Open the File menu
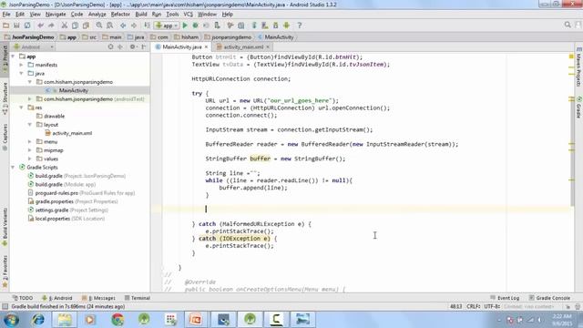 (6, 15)
